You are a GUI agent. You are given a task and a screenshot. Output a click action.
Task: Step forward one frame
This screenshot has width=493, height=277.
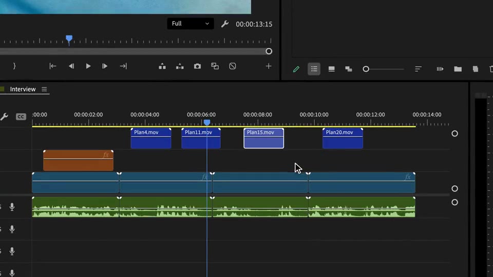point(105,66)
